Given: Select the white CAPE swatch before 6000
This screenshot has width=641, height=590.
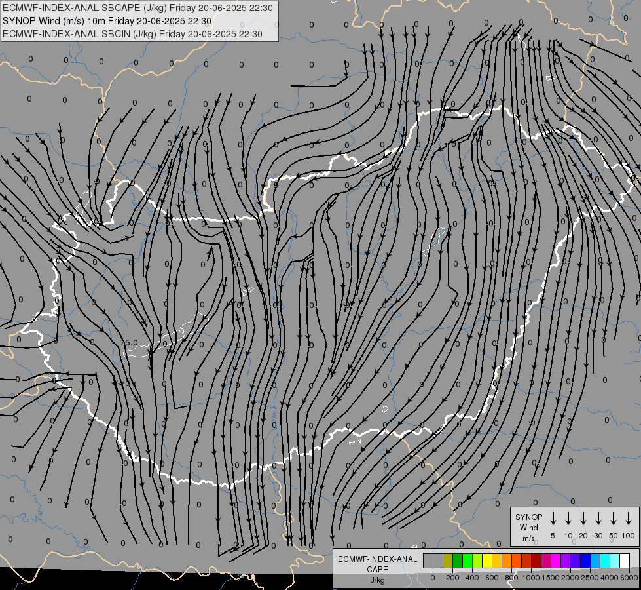Looking at the screenshot, I should (625, 560).
